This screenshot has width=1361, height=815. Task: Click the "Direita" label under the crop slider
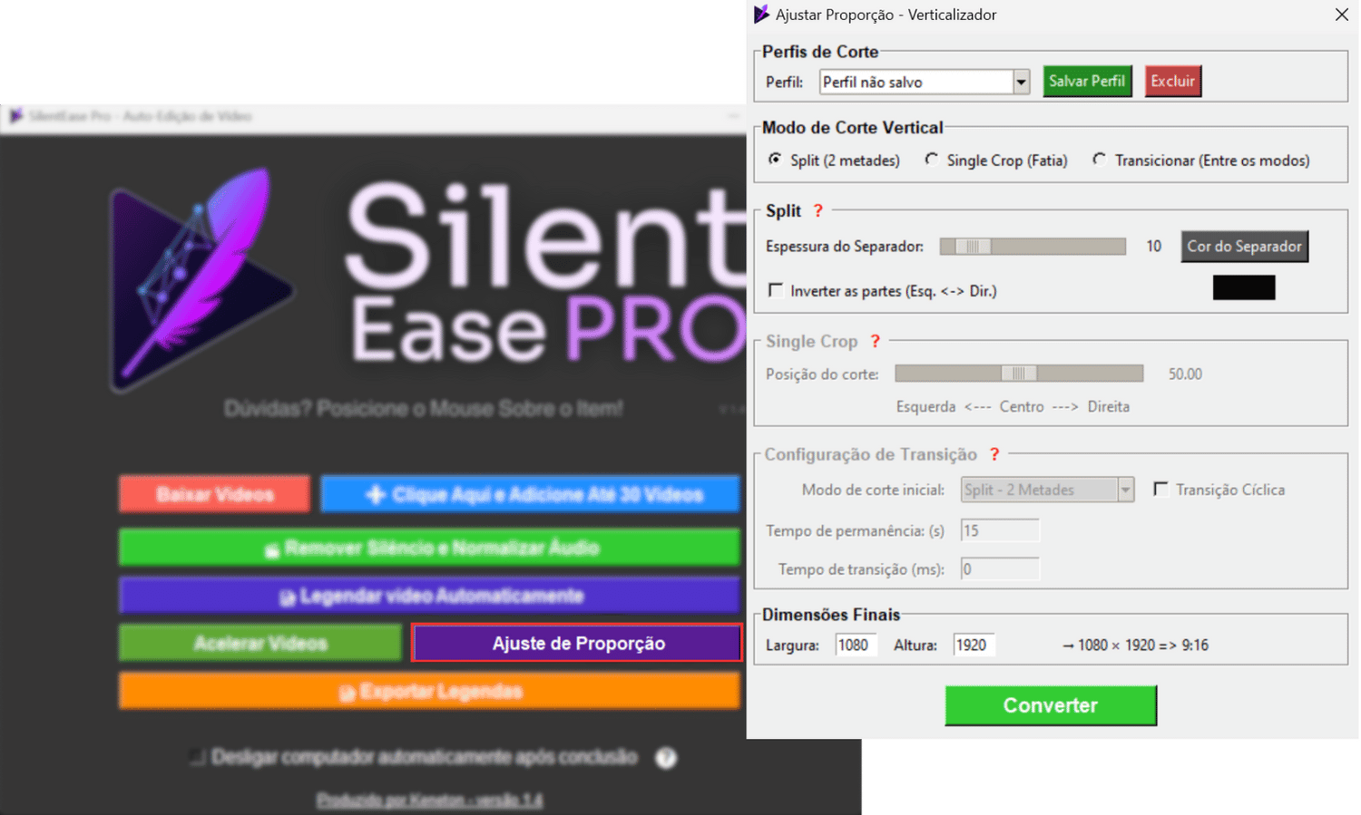coord(1109,406)
